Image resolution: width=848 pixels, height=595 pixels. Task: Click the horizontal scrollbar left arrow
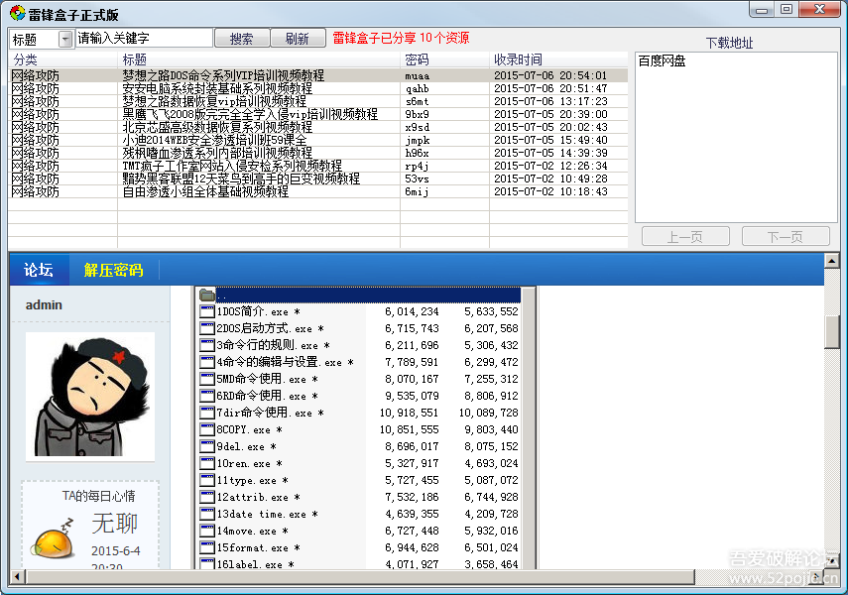pyautogui.click(x=17, y=576)
